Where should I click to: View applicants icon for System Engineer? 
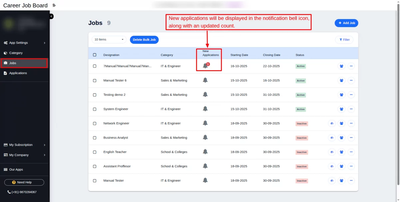pos(341,109)
